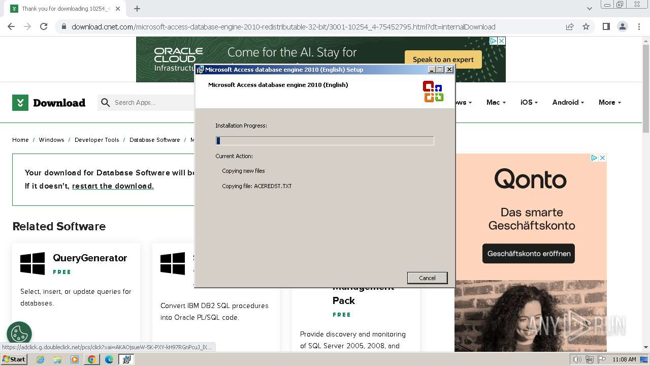The image size is (650, 366).
Task: Expand the Mac menu dropdown
Action: (496, 103)
